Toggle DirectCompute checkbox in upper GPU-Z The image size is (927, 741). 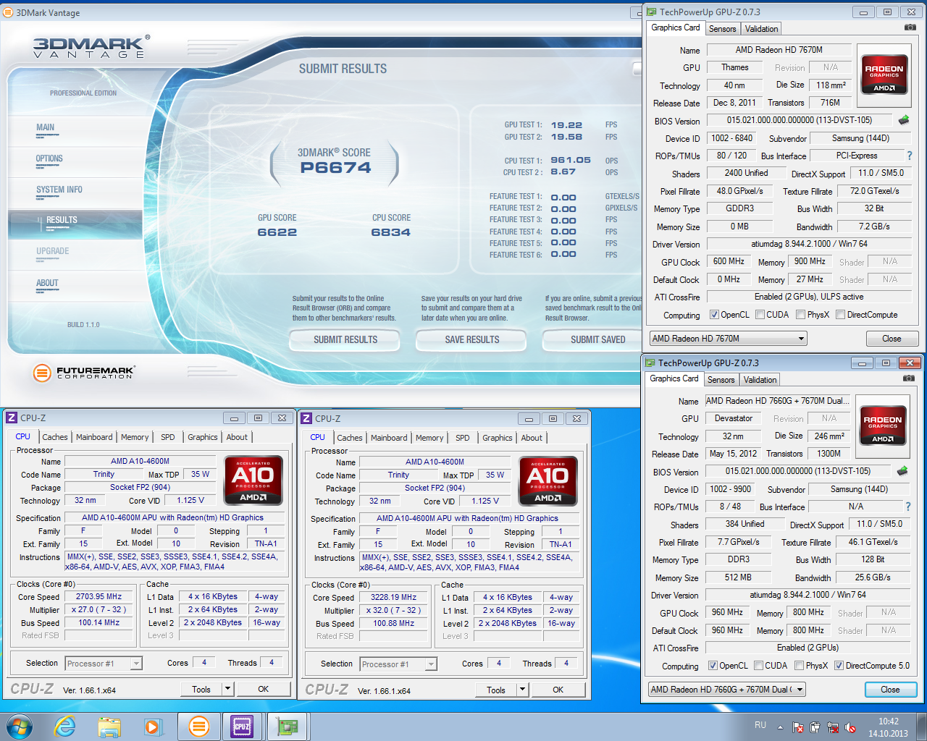tap(840, 315)
